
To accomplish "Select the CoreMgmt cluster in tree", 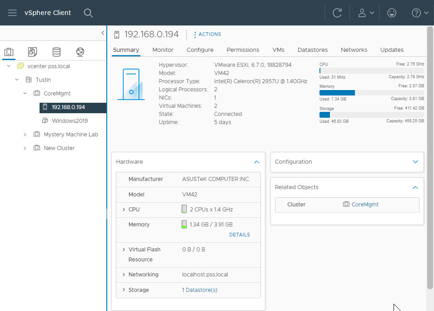I will coord(57,93).
